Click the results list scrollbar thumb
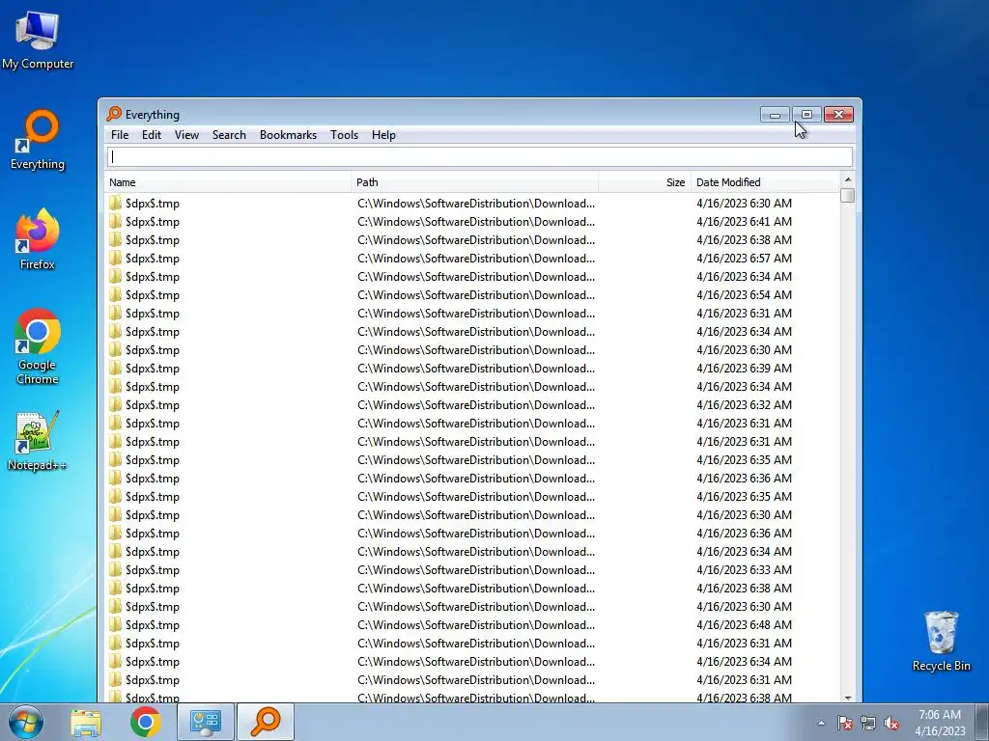989x741 pixels. coord(848,196)
